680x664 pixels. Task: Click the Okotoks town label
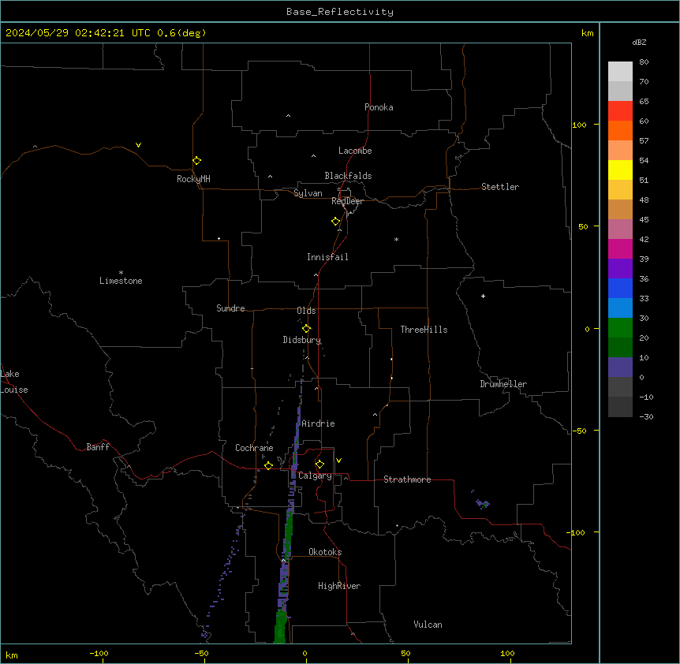click(325, 552)
